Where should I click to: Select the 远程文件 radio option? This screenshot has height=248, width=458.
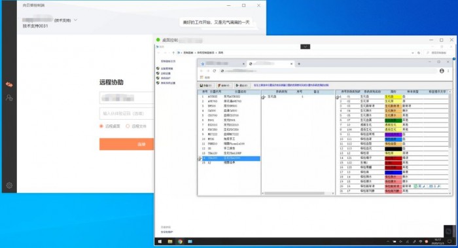pyautogui.click(x=128, y=126)
